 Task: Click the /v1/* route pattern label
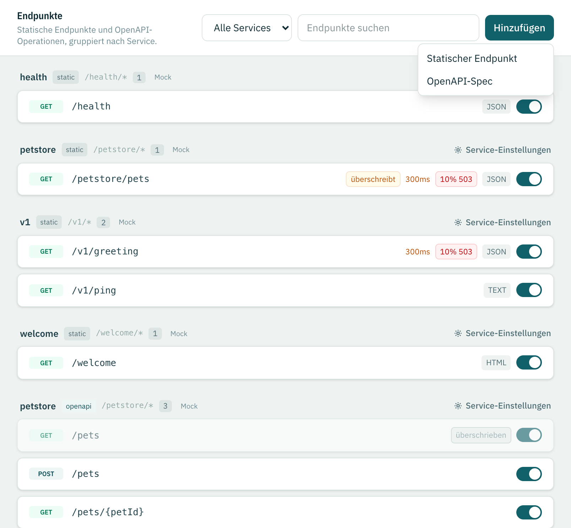pyautogui.click(x=80, y=222)
